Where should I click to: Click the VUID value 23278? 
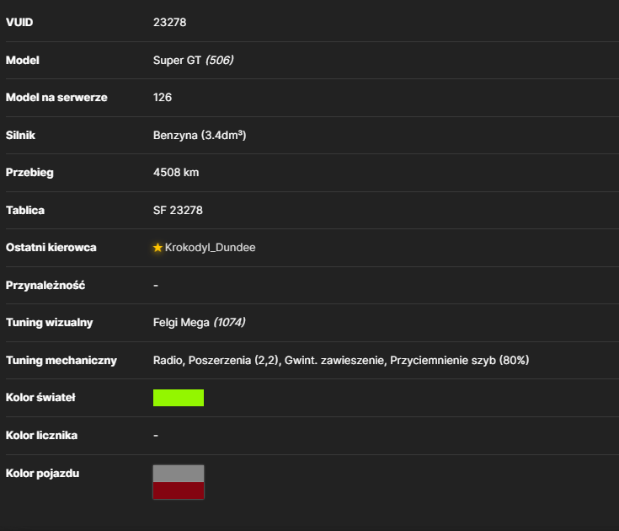click(170, 23)
